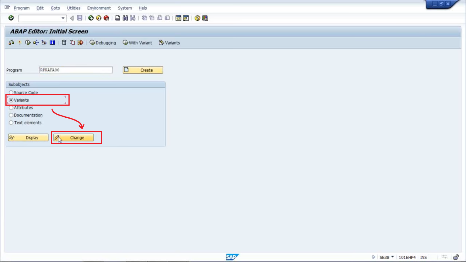Open the Variants toolbar function
The image size is (466, 262).
(x=162, y=42)
